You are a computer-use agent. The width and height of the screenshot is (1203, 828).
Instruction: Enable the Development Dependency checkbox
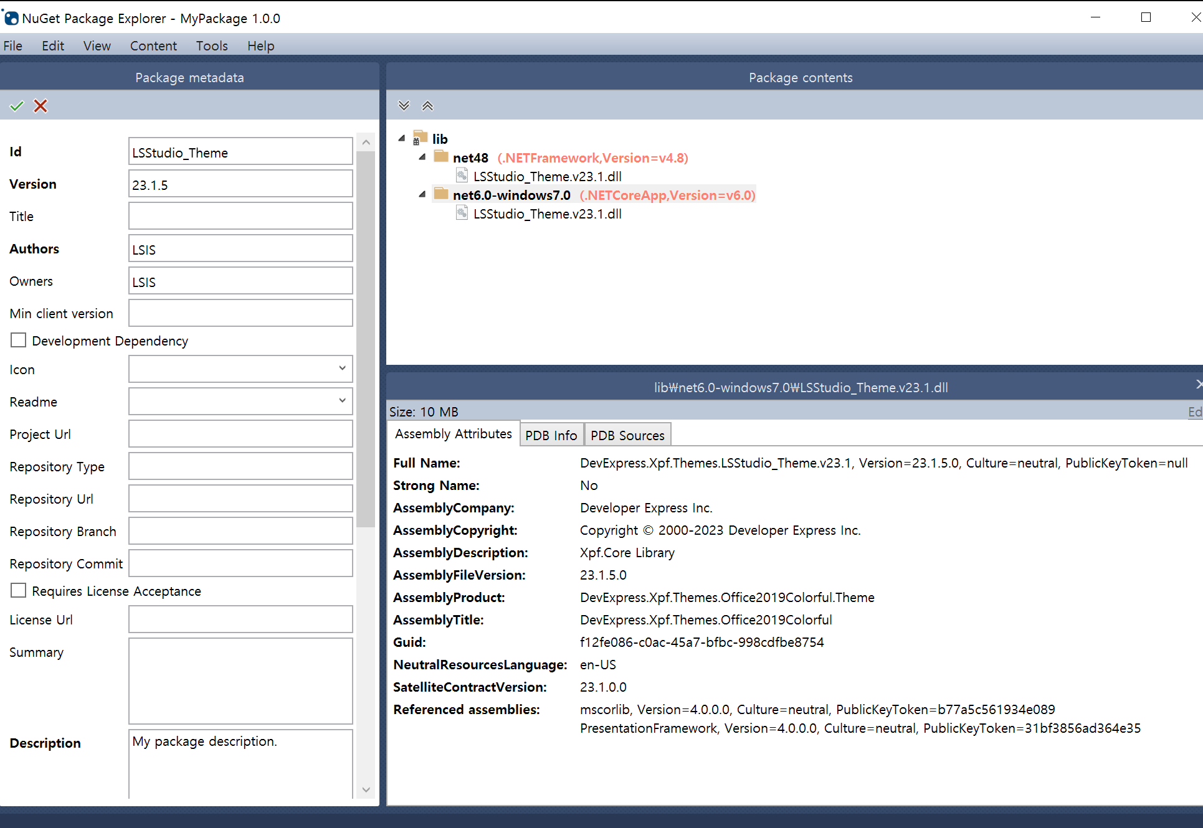19,341
